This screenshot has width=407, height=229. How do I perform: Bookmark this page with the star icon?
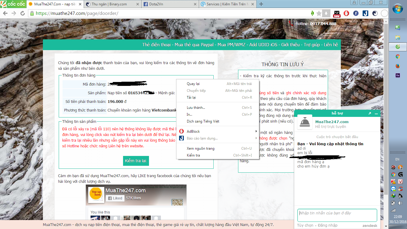[319, 13]
